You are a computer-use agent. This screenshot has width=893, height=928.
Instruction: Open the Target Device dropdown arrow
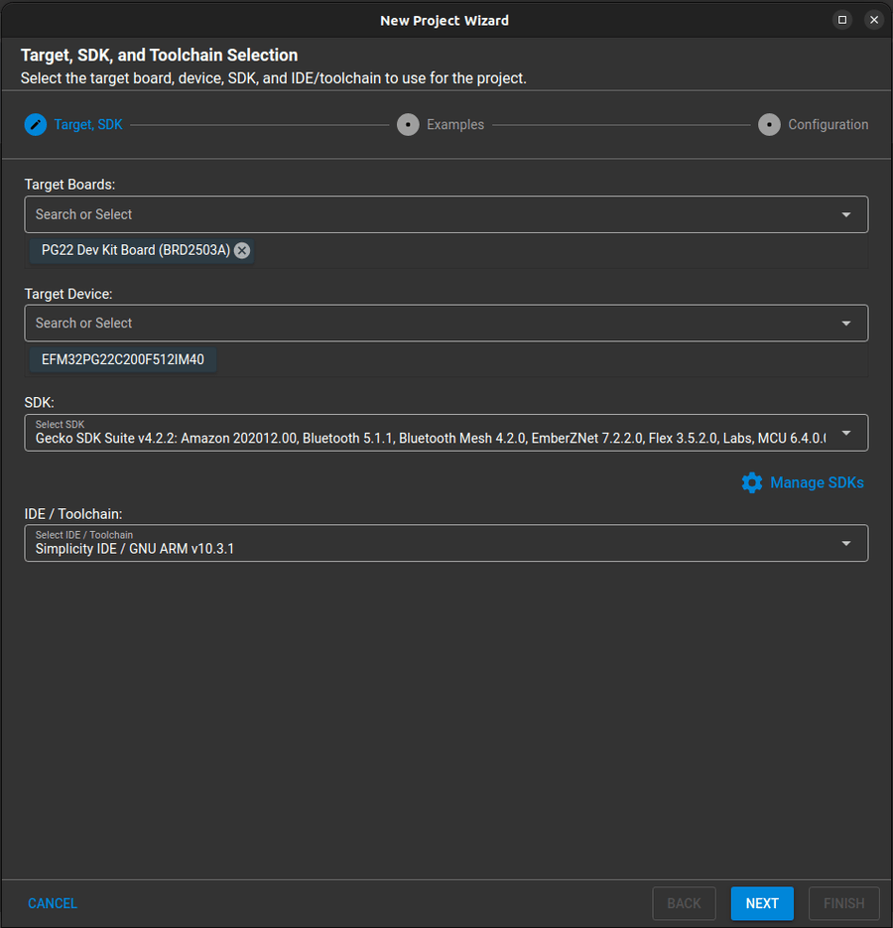pos(845,323)
